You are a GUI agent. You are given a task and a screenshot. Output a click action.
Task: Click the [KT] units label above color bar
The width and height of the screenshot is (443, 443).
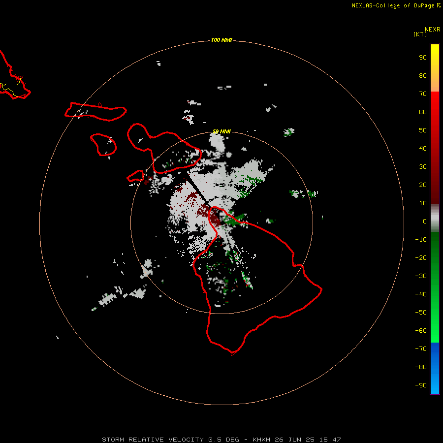coord(420,34)
